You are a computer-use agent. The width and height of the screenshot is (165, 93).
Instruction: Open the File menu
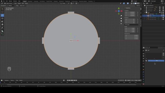tap(4, 1)
